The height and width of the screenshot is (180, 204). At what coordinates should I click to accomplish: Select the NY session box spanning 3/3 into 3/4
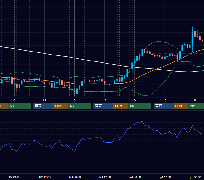[x=140, y=106]
